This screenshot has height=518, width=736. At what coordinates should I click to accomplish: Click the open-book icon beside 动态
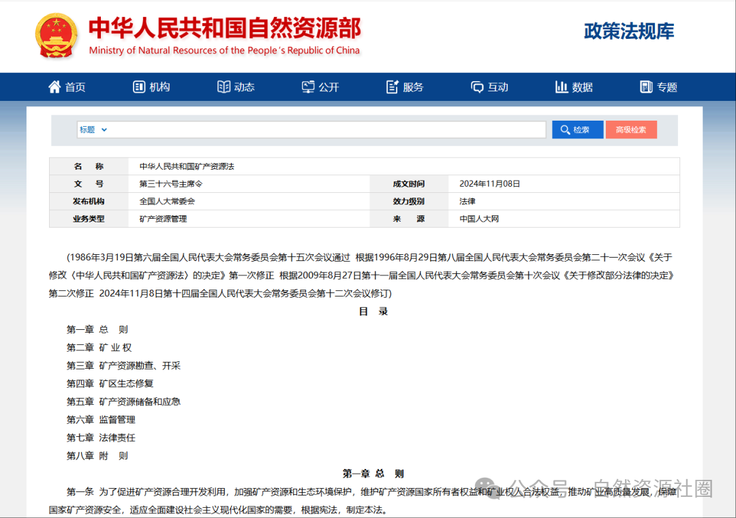point(224,87)
